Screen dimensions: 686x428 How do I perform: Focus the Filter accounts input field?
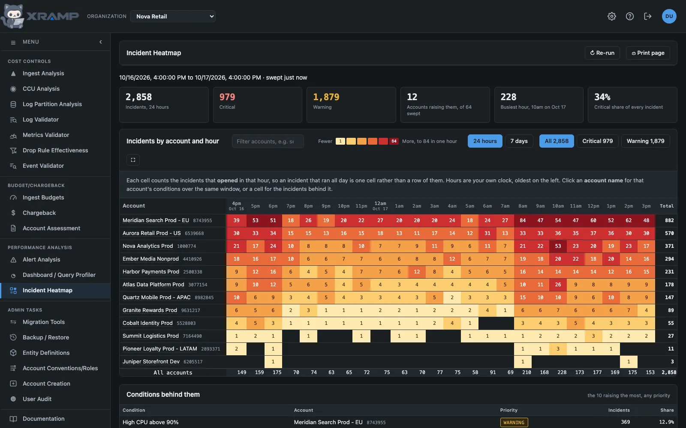(x=268, y=141)
